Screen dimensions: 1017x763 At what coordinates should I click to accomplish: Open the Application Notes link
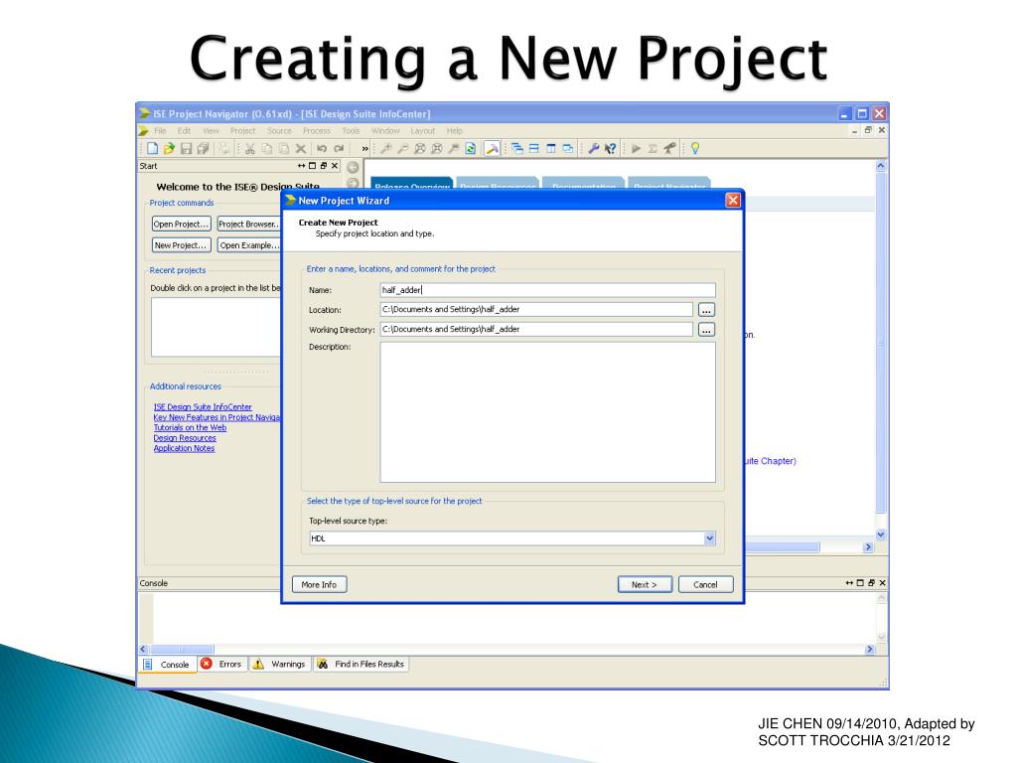[x=184, y=448]
